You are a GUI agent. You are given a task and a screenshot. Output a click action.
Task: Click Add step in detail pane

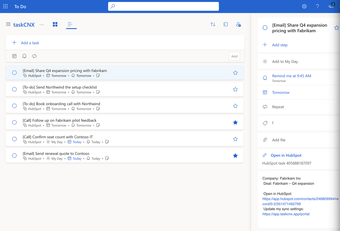click(280, 45)
